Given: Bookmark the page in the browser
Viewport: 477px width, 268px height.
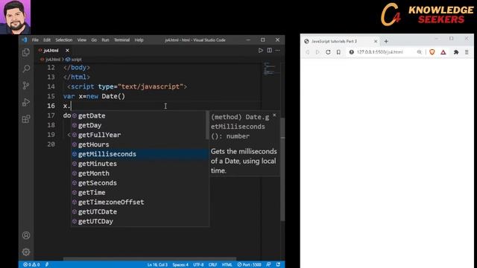Looking at the screenshot, I should tap(338, 52).
